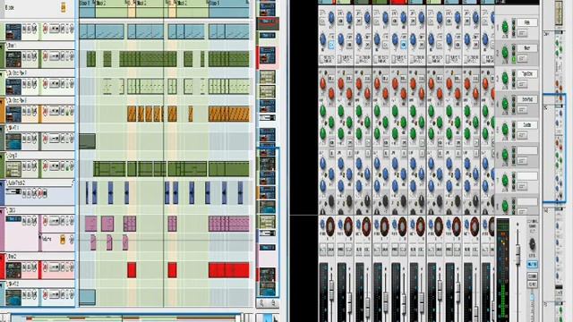
Task: Select the first pink clip on the pink track
Action: click(x=91, y=224)
